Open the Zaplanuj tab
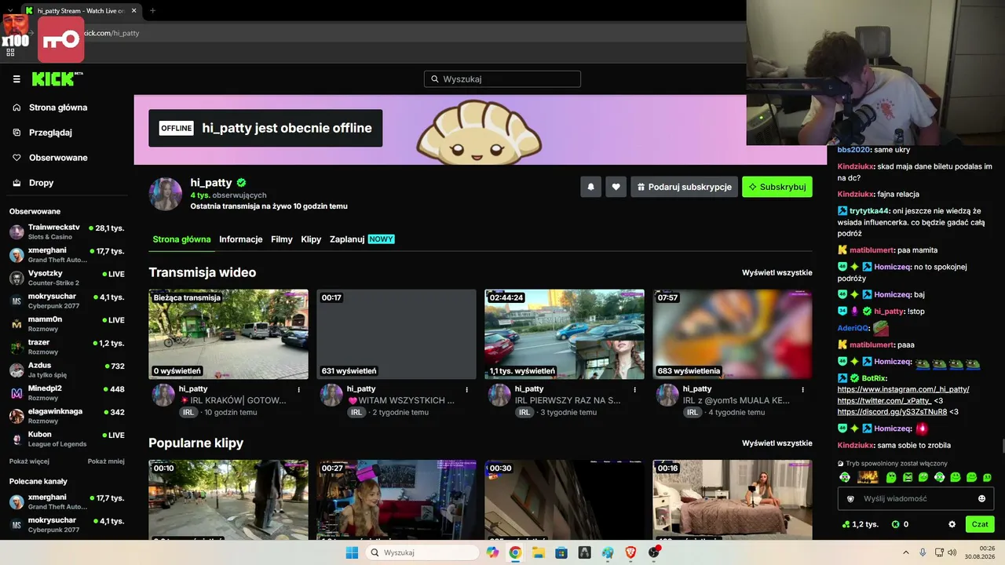1005x565 pixels. [x=362, y=239]
